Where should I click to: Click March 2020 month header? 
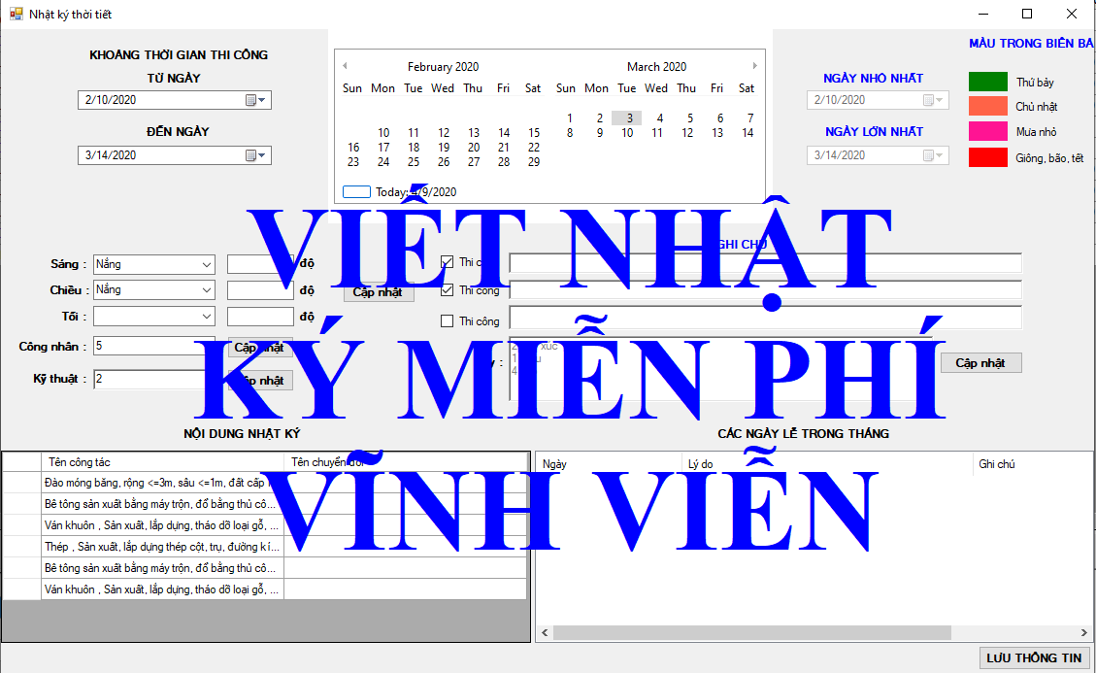click(x=656, y=66)
